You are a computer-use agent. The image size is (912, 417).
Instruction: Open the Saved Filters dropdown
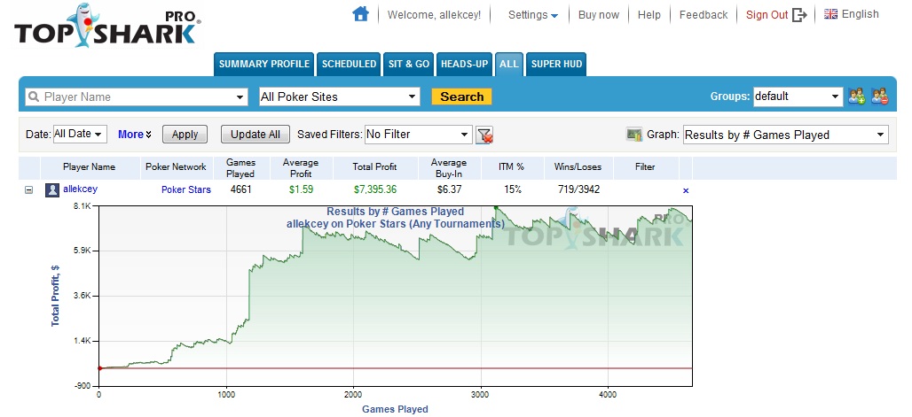[x=418, y=135]
